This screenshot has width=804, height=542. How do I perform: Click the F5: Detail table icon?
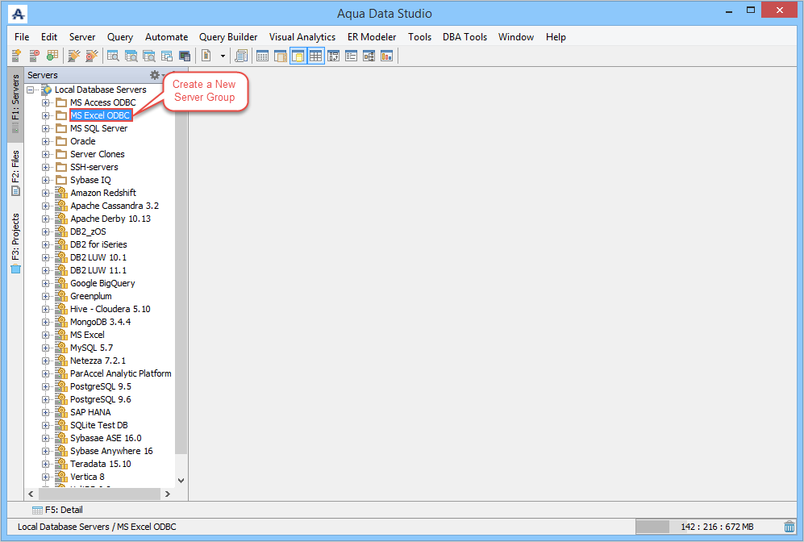click(x=37, y=511)
